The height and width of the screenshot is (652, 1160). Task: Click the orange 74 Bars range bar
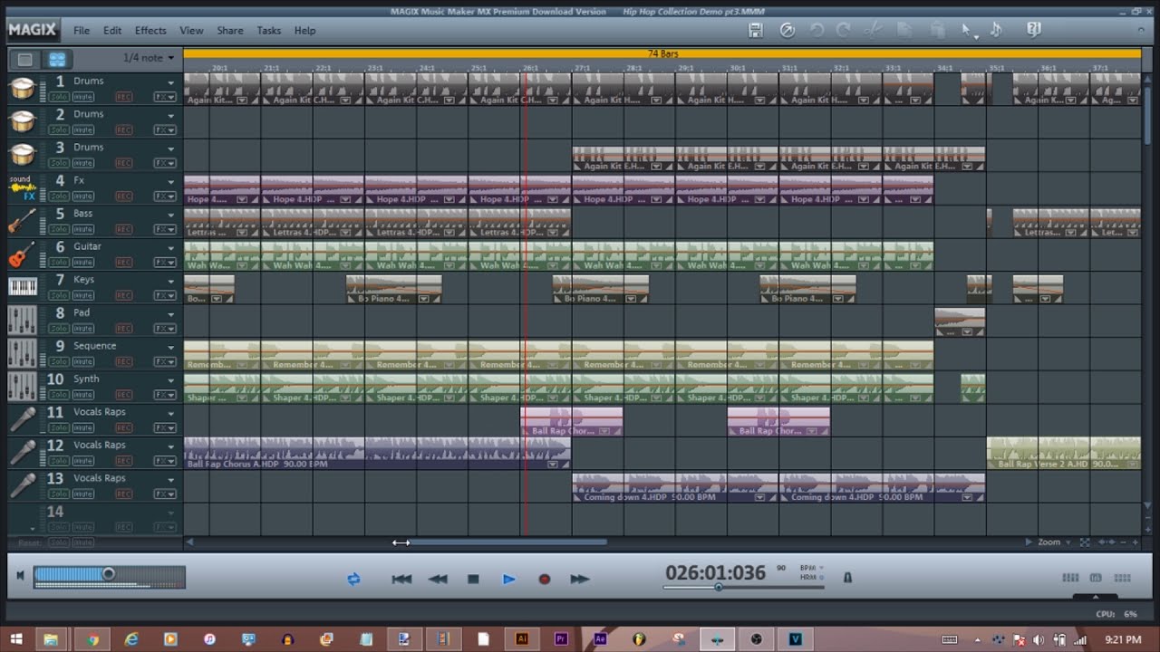(x=662, y=54)
